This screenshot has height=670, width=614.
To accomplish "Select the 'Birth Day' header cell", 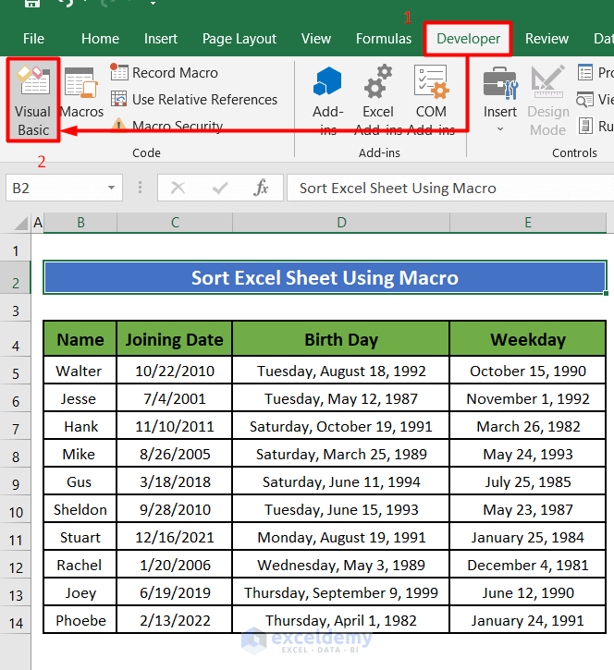I will [341, 339].
